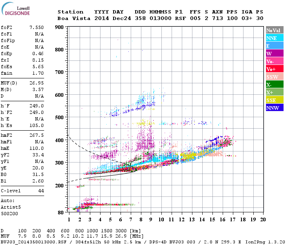Screen dimensions: 286x245
Task: Click the 013000 time value
Action: [160, 18]
